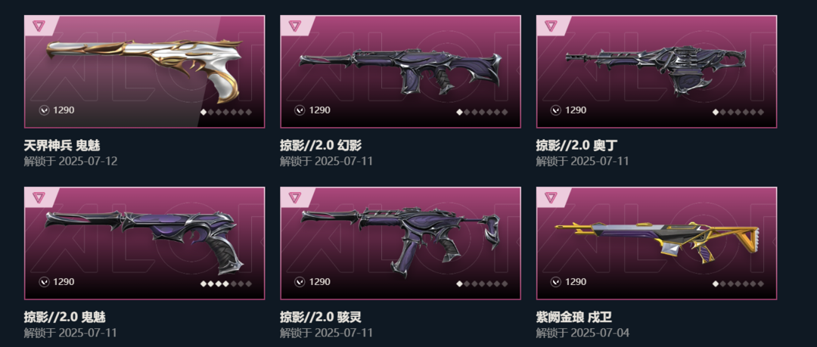Open the 掠影//2.0 骇灵 skin title
The image size is (817, 347).
tap(321, 317)
